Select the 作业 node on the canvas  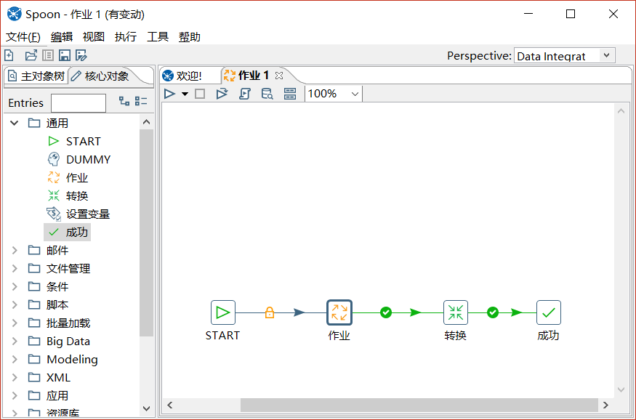(339, 312)
